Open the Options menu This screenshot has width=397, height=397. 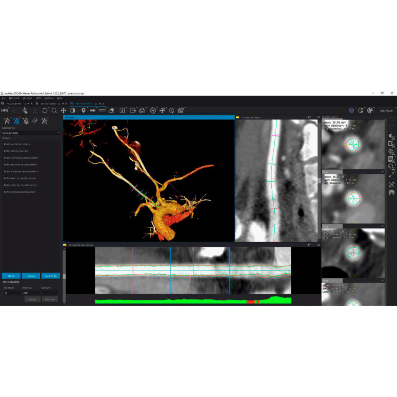(x=49, y=98)
